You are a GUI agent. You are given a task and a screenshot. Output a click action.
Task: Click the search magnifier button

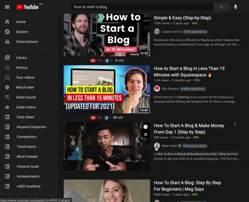[222, 7]
